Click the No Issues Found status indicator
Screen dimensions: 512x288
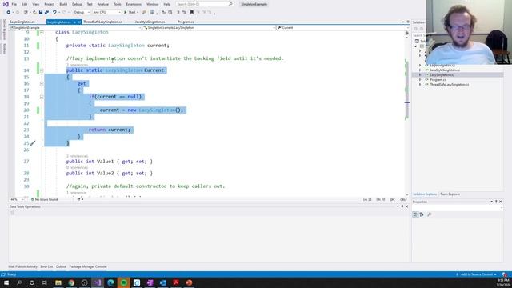point(44,199)
